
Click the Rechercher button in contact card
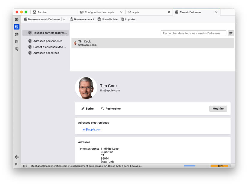[111, 108]
